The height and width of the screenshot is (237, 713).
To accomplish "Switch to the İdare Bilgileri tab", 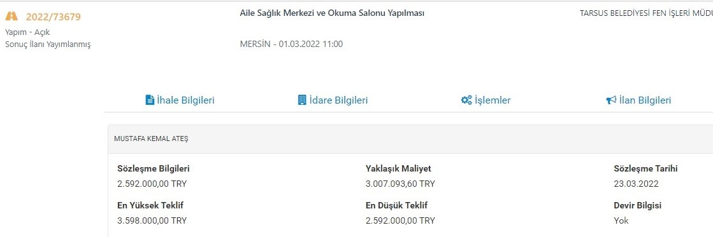I will tap(333, 100).
